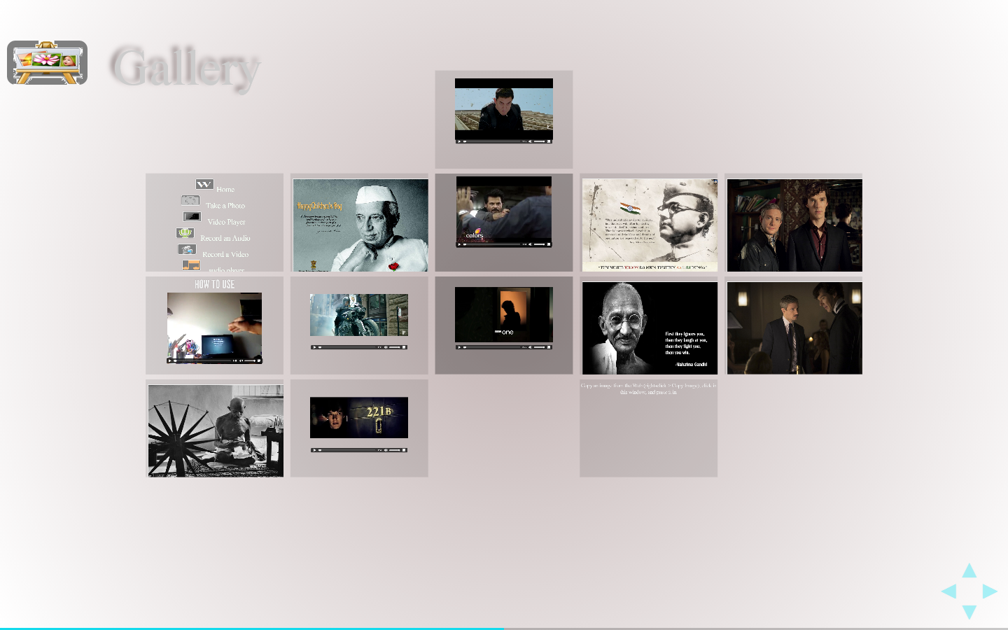Click the down navigation arrow
The width and height of the screenshot is (1008, 630).
pyautogui.click(x=969, y=612)
